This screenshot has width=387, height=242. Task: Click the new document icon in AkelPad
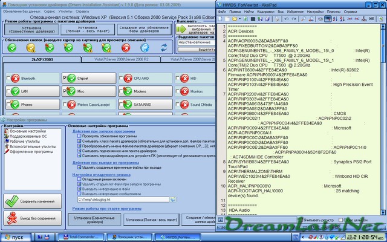tap(221, 18)
